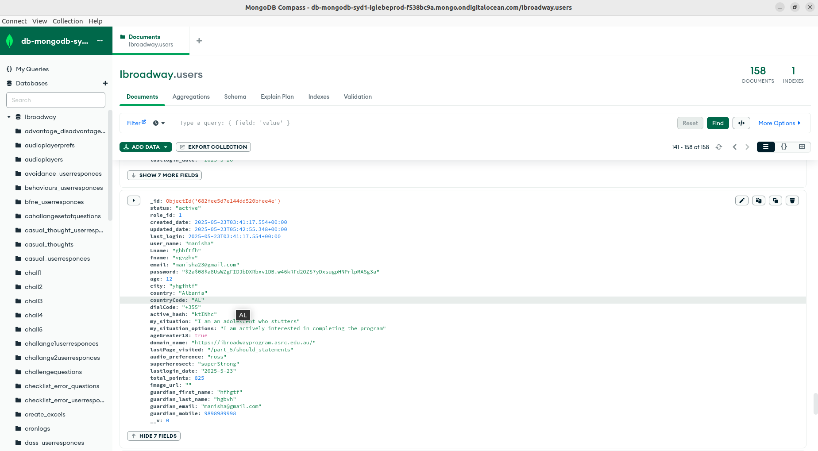The width and height of the screenshot is (818, 451).
Task: Switch to table view
Action: pos(802,147)
